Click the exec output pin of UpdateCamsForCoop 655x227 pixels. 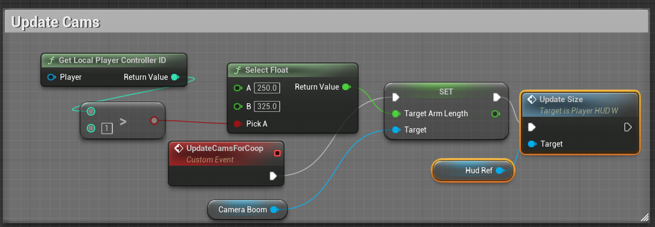(x=274, y=175)
